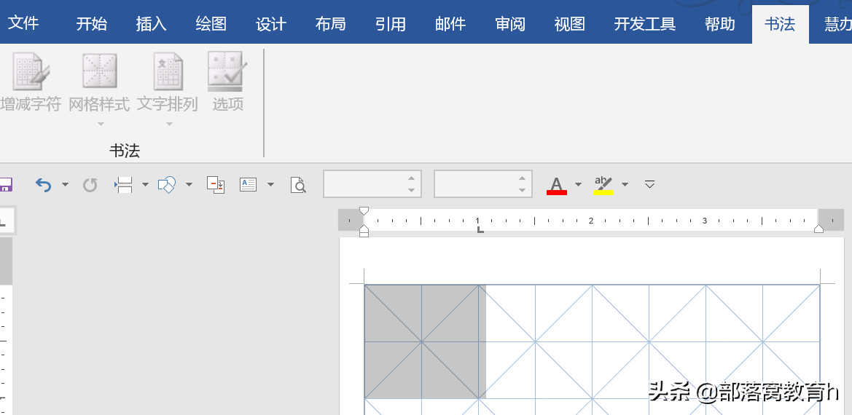Switch to the 插入 ribbon tab

151,24
